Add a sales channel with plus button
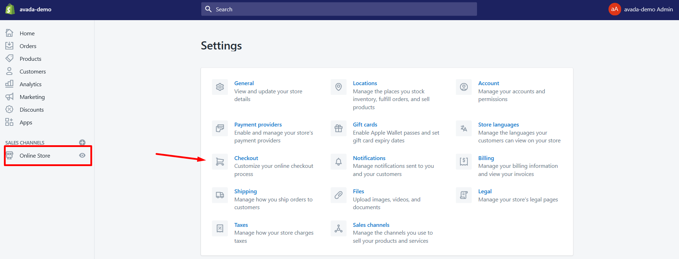 click(x=82, y=142)
